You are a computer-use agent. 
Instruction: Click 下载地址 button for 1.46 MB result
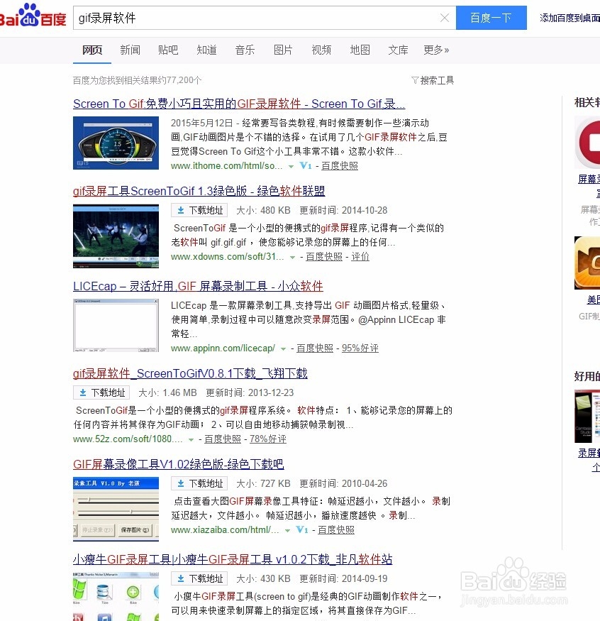tap(101, 392)
